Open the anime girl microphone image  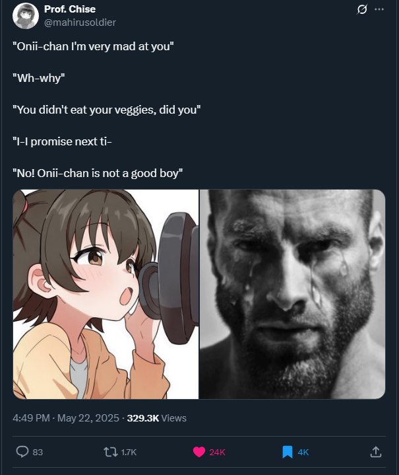[x=106, y=294]
